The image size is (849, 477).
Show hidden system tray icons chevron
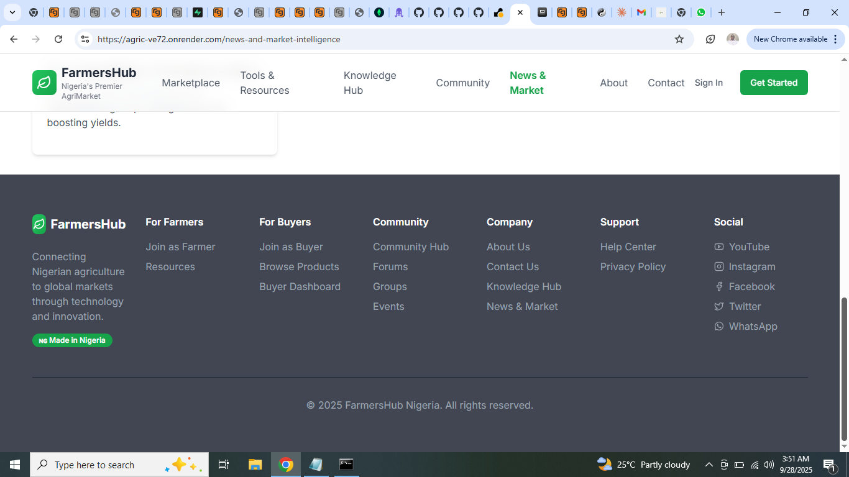coord(709,465)
